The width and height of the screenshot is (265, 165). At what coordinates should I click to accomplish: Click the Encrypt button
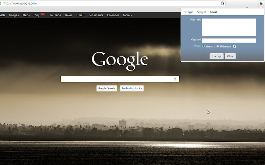point(217,56)
